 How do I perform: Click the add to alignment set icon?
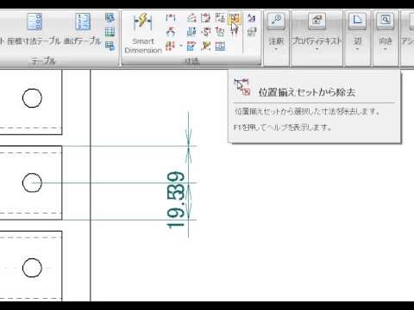220,18
